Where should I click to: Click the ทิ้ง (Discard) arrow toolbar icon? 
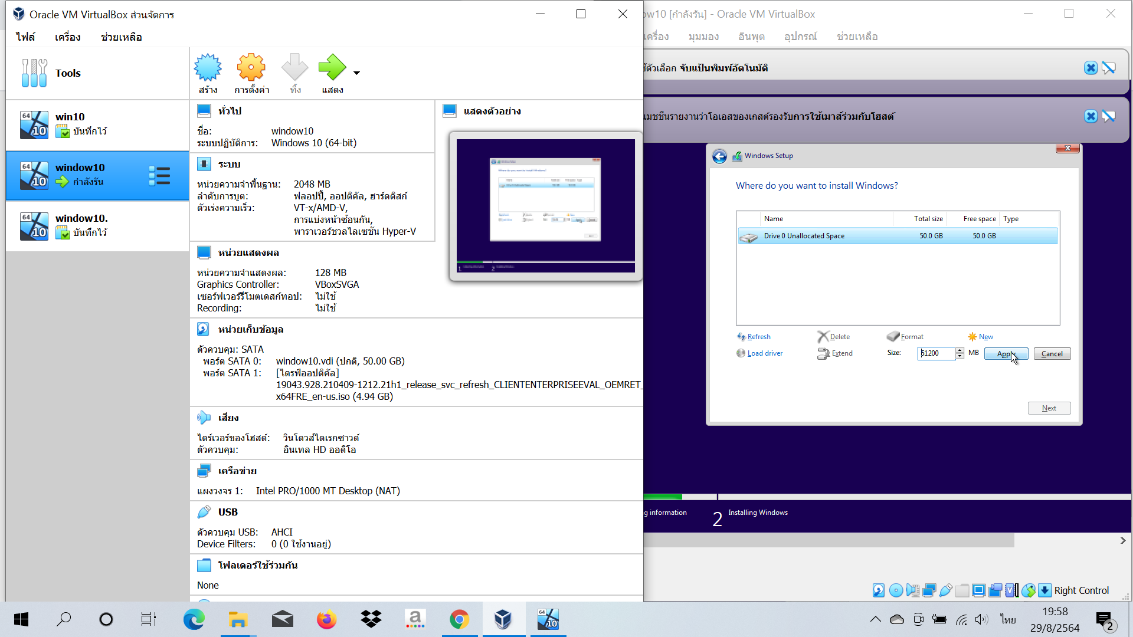pyautogui.click(x=295, y=73)
